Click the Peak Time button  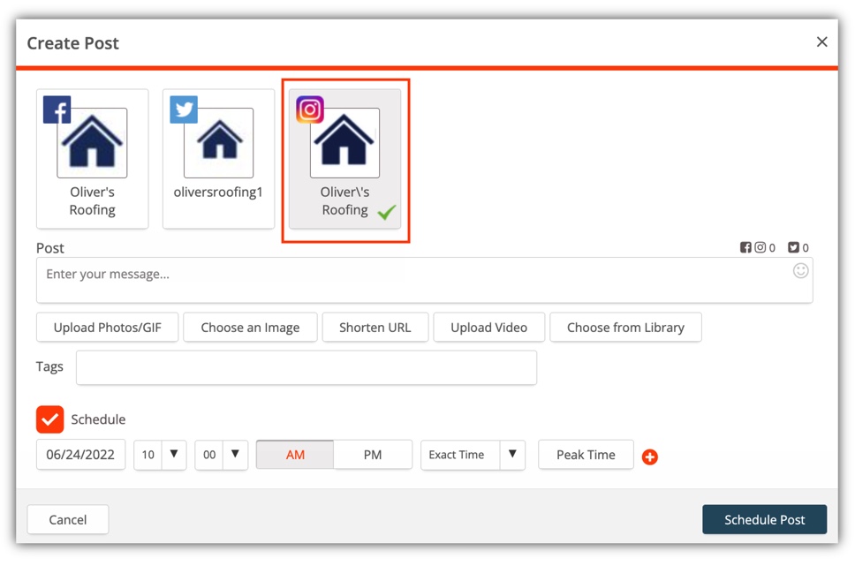[x=586, y=455]
